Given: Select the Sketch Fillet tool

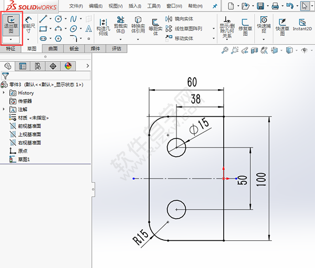Looking at the screenshot, I should click(x=73, y=38).
